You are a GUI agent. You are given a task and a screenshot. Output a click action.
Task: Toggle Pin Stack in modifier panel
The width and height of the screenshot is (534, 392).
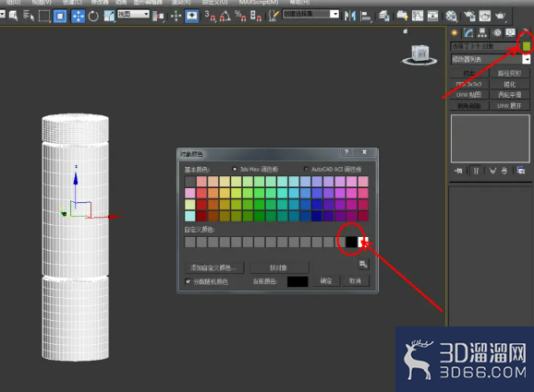459,171
